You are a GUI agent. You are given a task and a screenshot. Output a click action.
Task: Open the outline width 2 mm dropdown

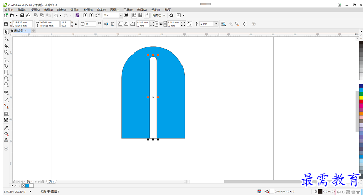(x=216, y=24)
